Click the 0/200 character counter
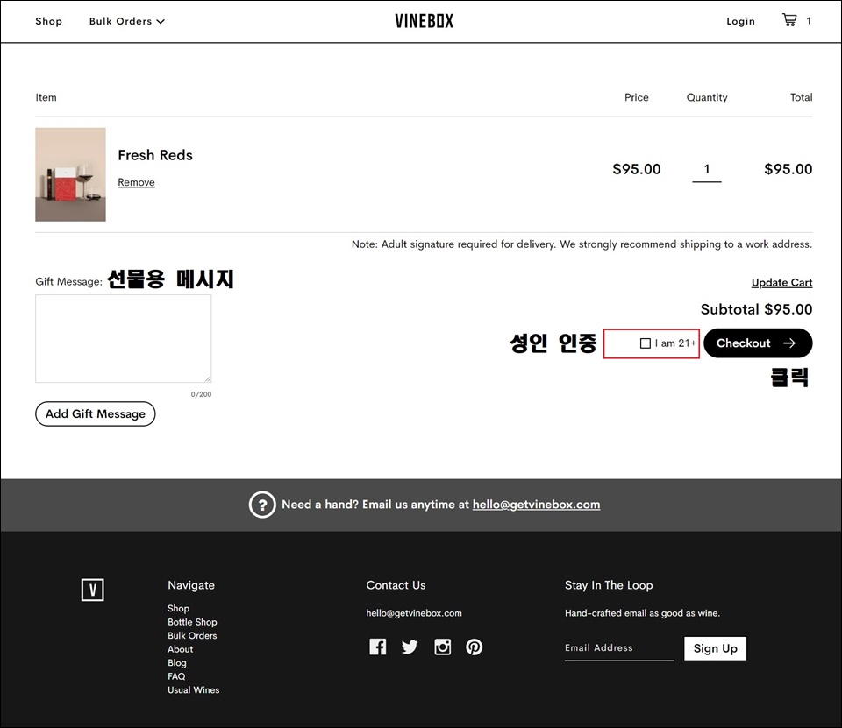Screen dimensions: 842x728 tap(202, 394)
